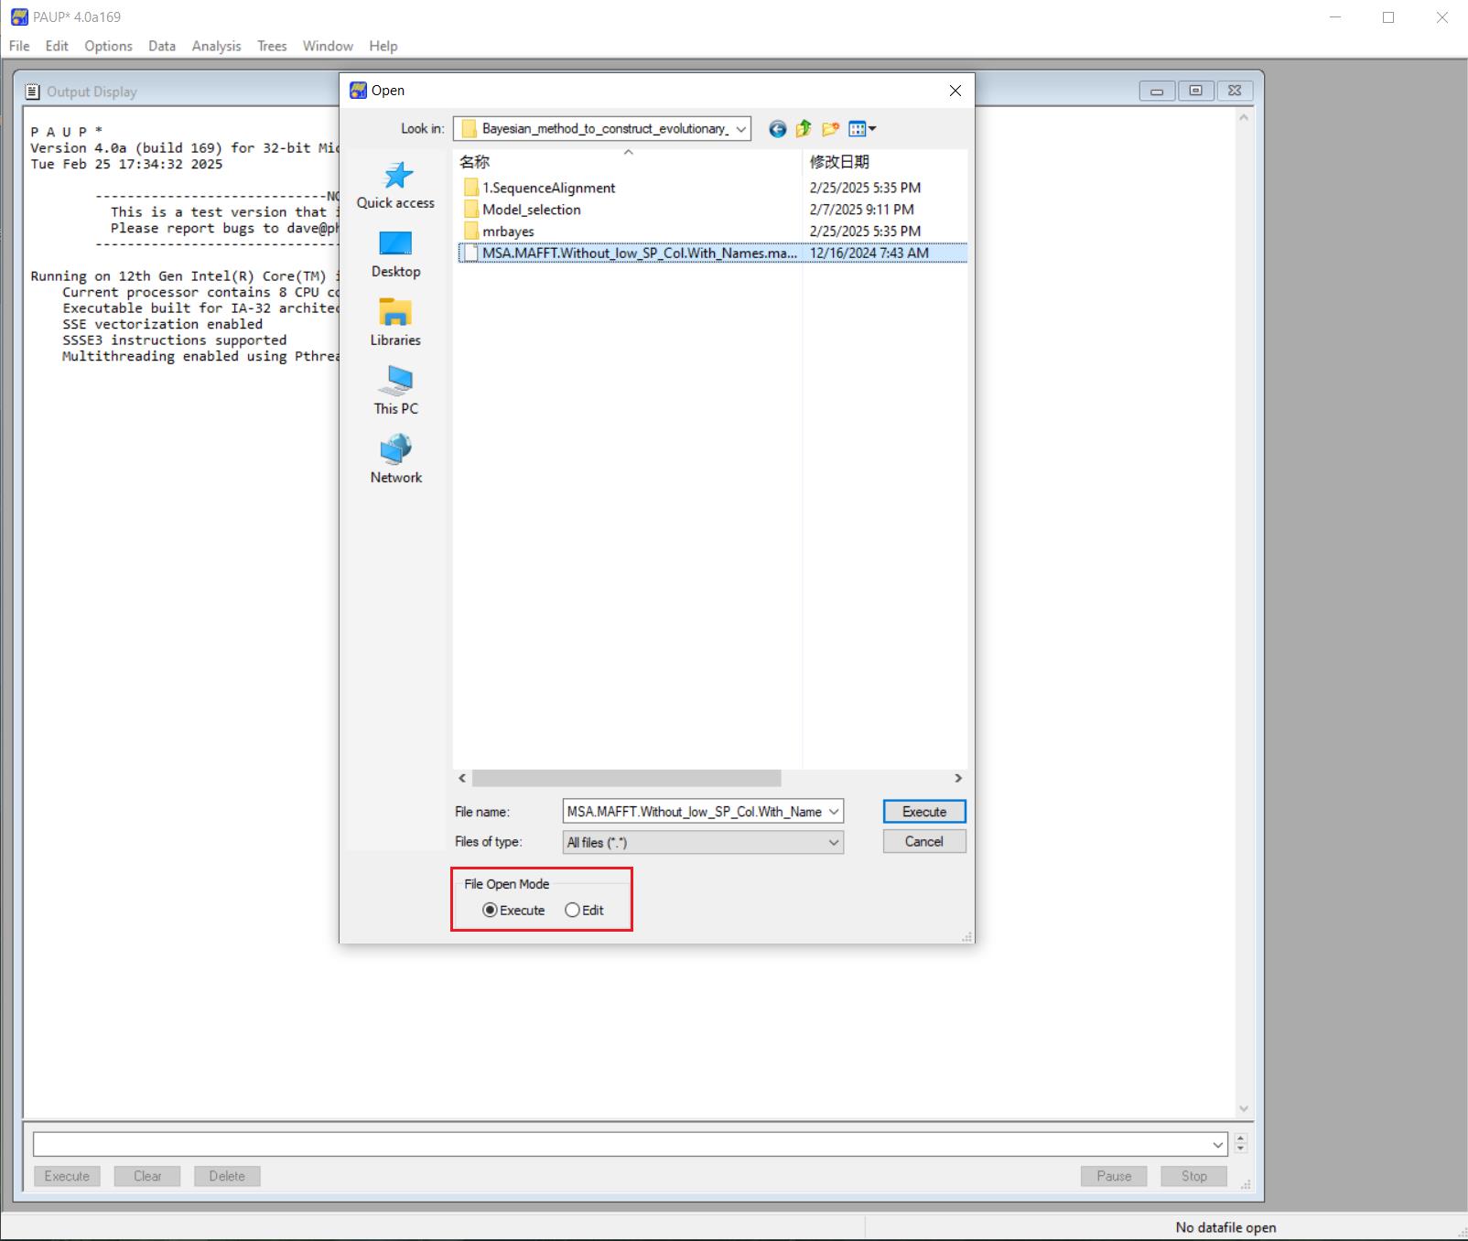
Task: Click the Delete button
Action: [x=227, y=1176]
